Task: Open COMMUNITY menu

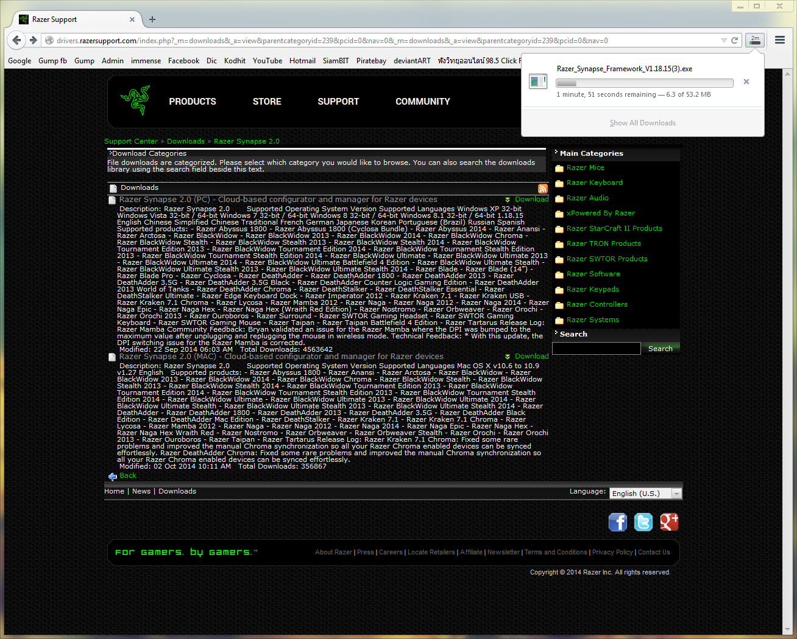Action: (x=423, y=102)
